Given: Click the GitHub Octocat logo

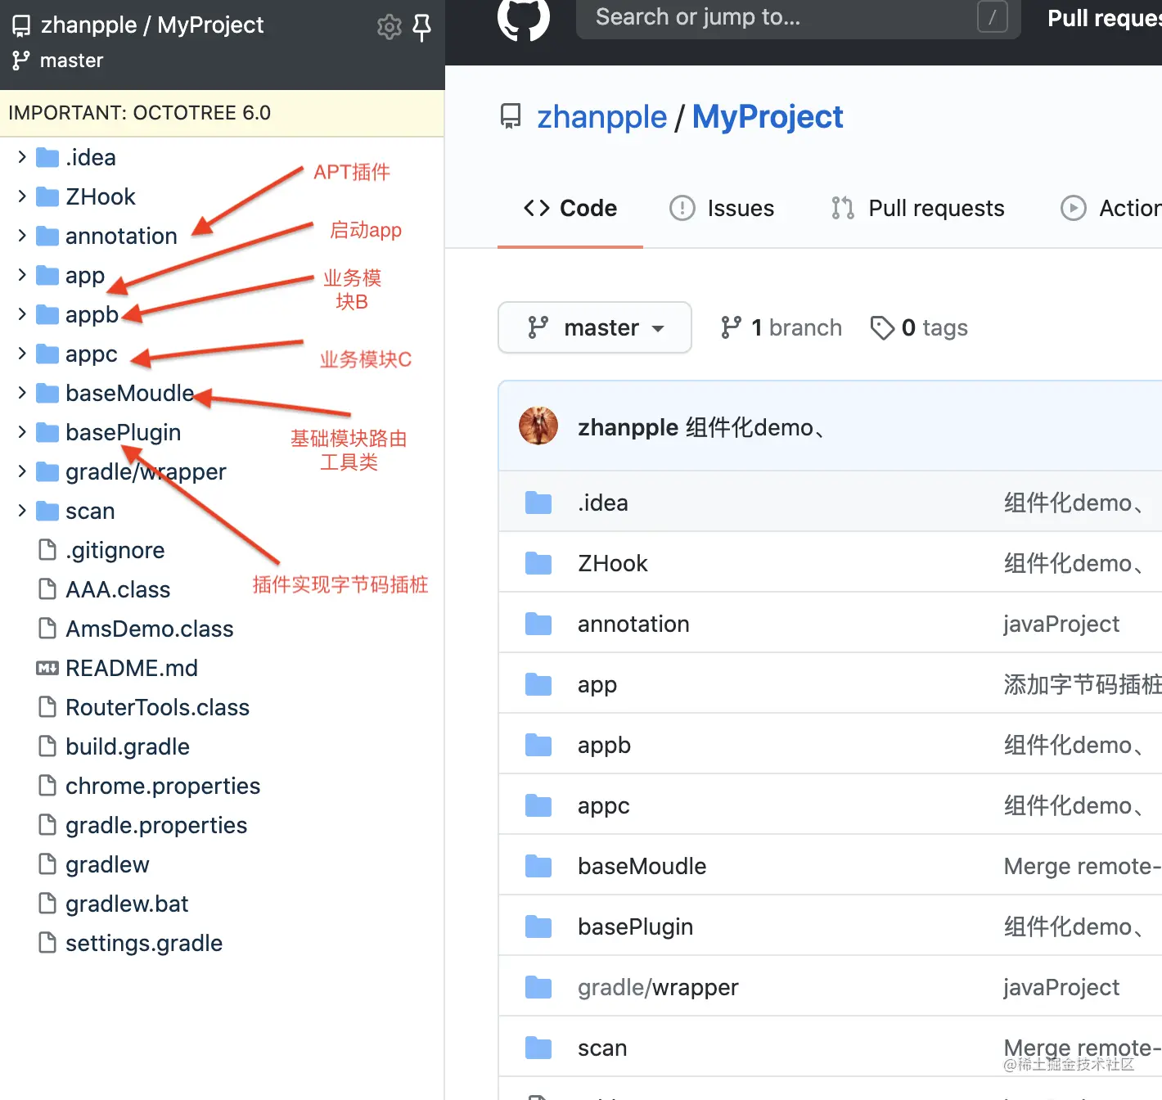Looking at the screenshot, I should click(x=524, y=16).
